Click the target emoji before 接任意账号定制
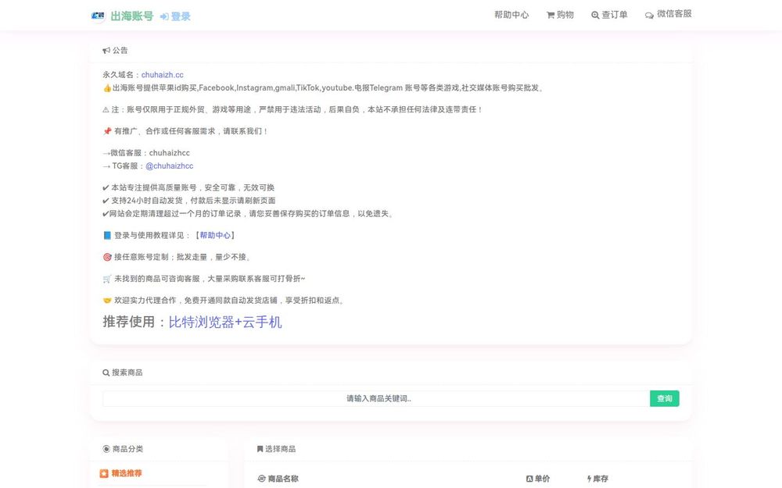 coord(106,257)
